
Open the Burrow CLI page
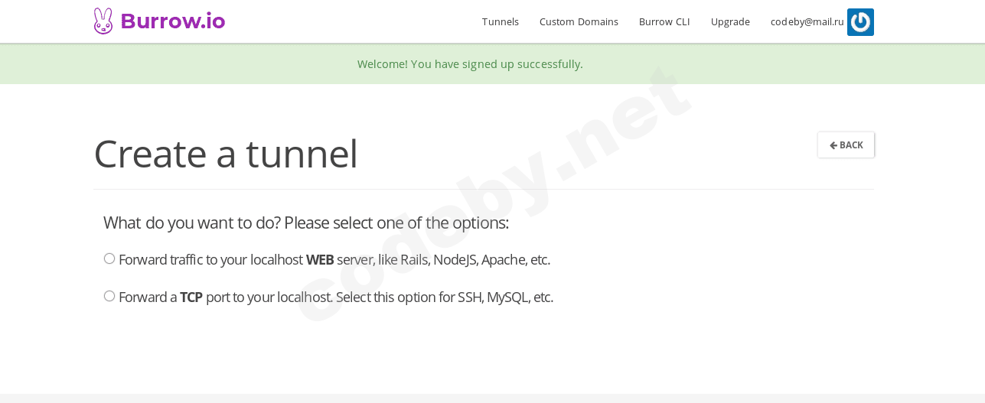[x=664, y=21]
